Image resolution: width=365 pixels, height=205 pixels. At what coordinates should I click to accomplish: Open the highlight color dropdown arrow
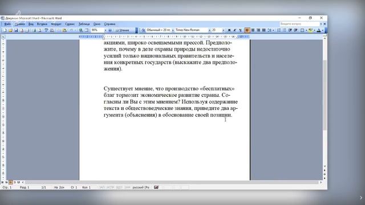(x=314, y=30)
